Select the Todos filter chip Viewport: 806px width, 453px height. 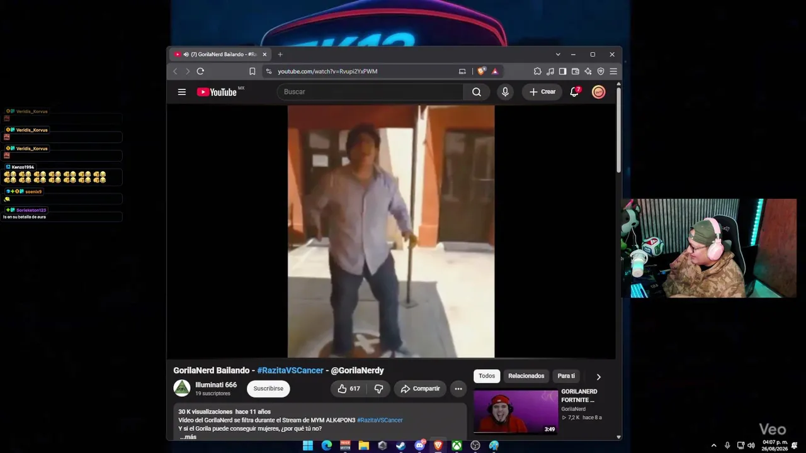(487, 376)
